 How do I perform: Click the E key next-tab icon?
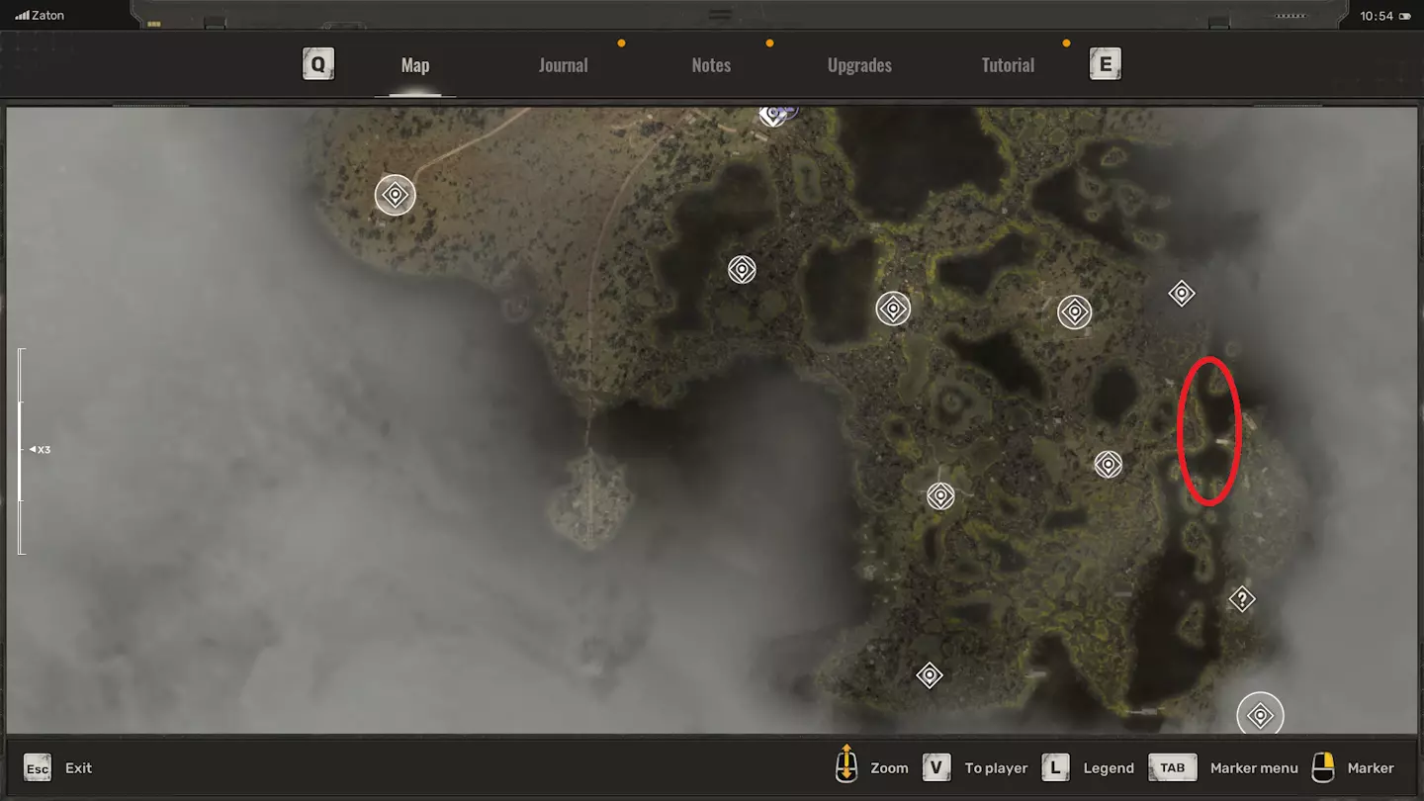[x=1106, y=64]
